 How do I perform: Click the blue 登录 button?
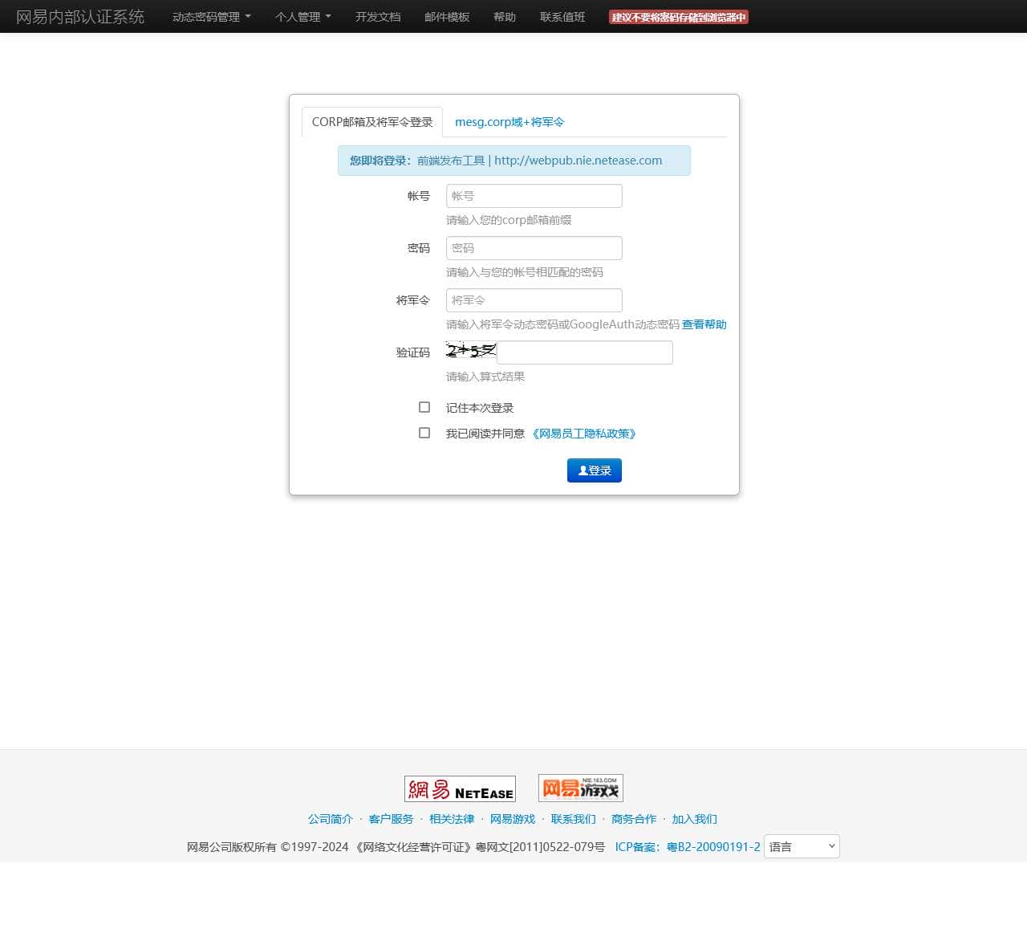[595, 471]
